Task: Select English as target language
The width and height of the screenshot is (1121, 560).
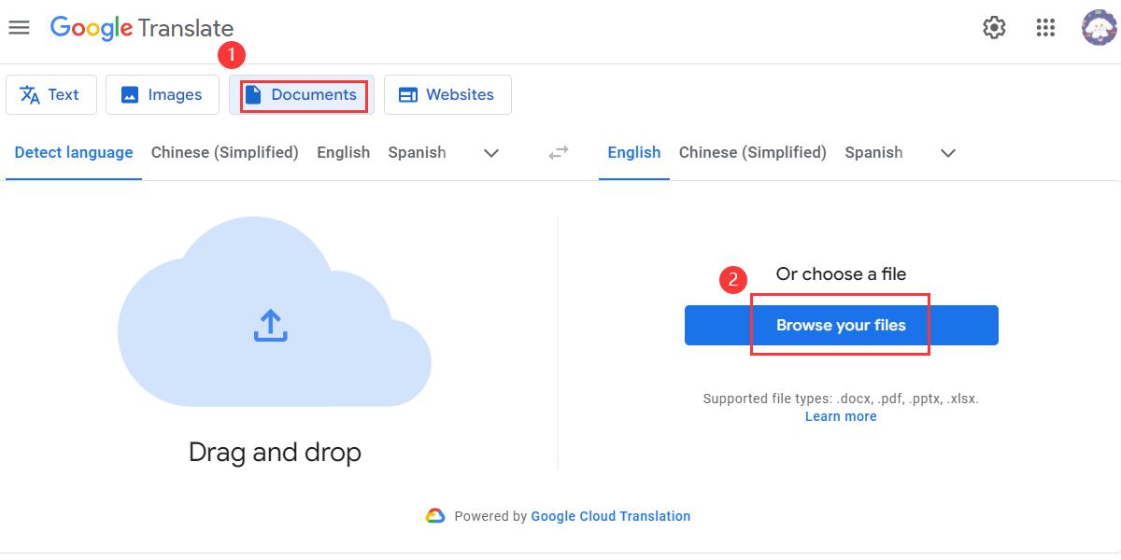Action: coord(633,152)
